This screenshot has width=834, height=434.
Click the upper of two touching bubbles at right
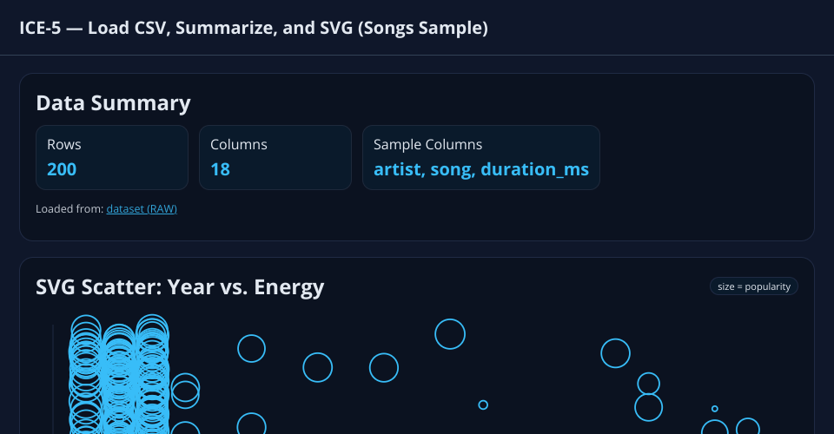tap(649, 384)
